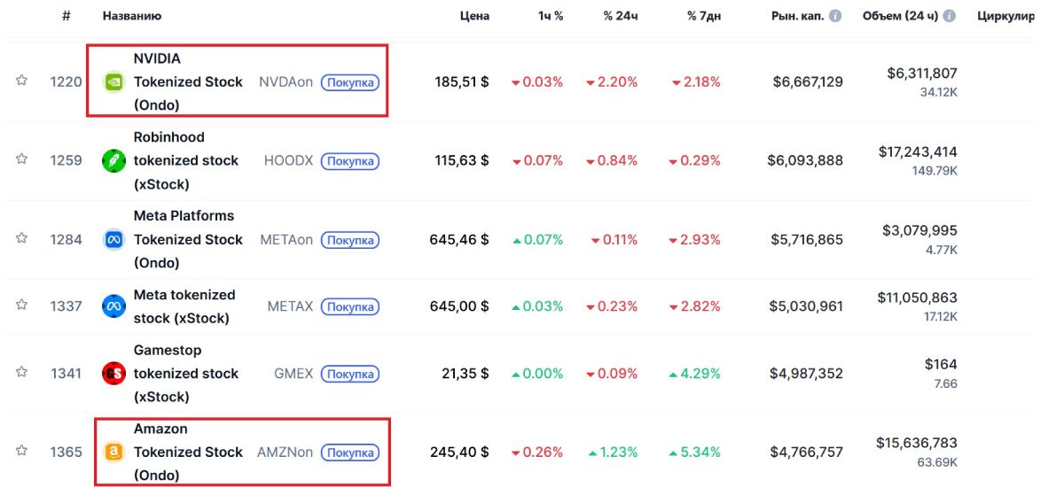Screen dimensions: 1064x487
Task: Click rank number 1220
Action: pyautogui.click(x=66, y=81)
